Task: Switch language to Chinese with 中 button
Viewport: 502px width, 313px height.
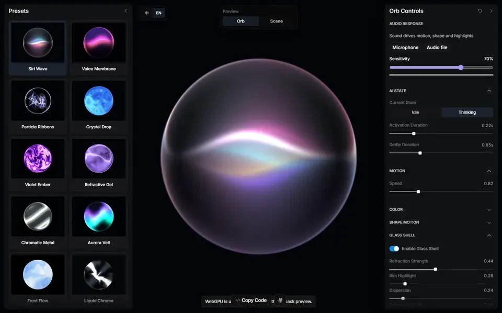Action: pyautogui.click(x=146, y=13)
